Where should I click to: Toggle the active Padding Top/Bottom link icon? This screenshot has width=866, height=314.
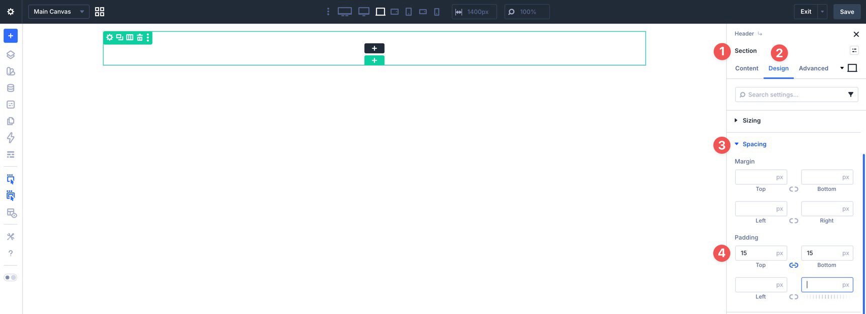[794, 265]
